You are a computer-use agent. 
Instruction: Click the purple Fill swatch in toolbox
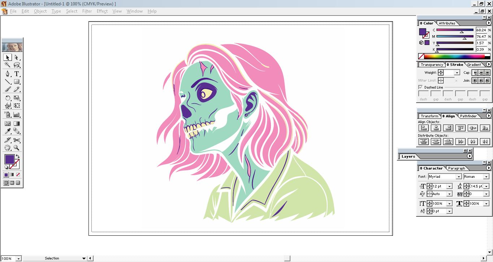click(x=9, y=159)
